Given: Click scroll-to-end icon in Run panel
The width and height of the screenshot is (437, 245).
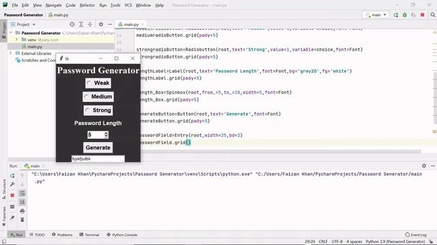Looking at the screenshot, I should 23,202.
